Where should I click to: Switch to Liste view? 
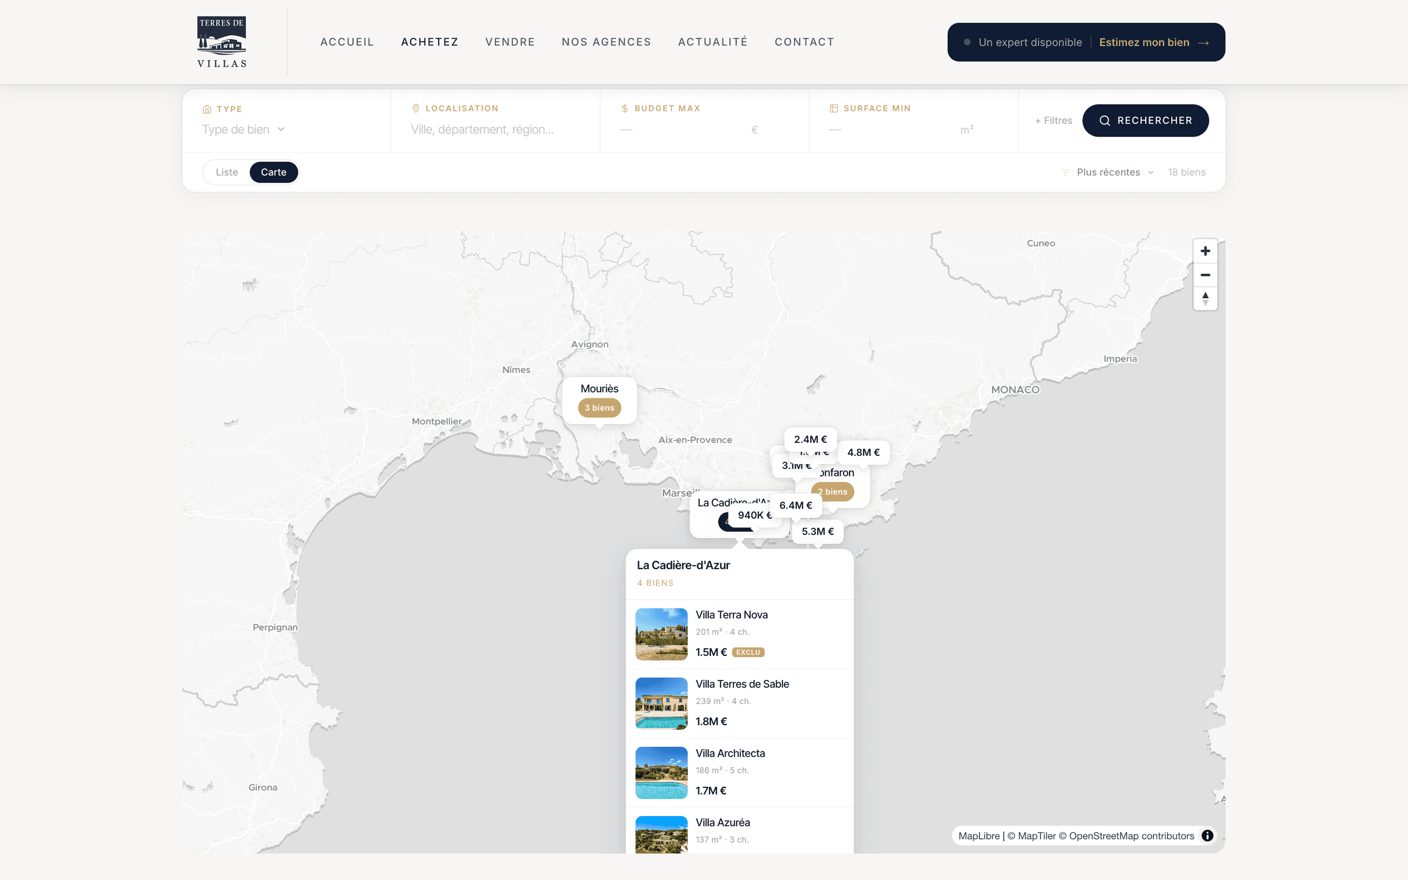tap(226, 172)
